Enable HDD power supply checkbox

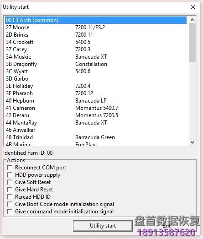[x=10, y=175]
